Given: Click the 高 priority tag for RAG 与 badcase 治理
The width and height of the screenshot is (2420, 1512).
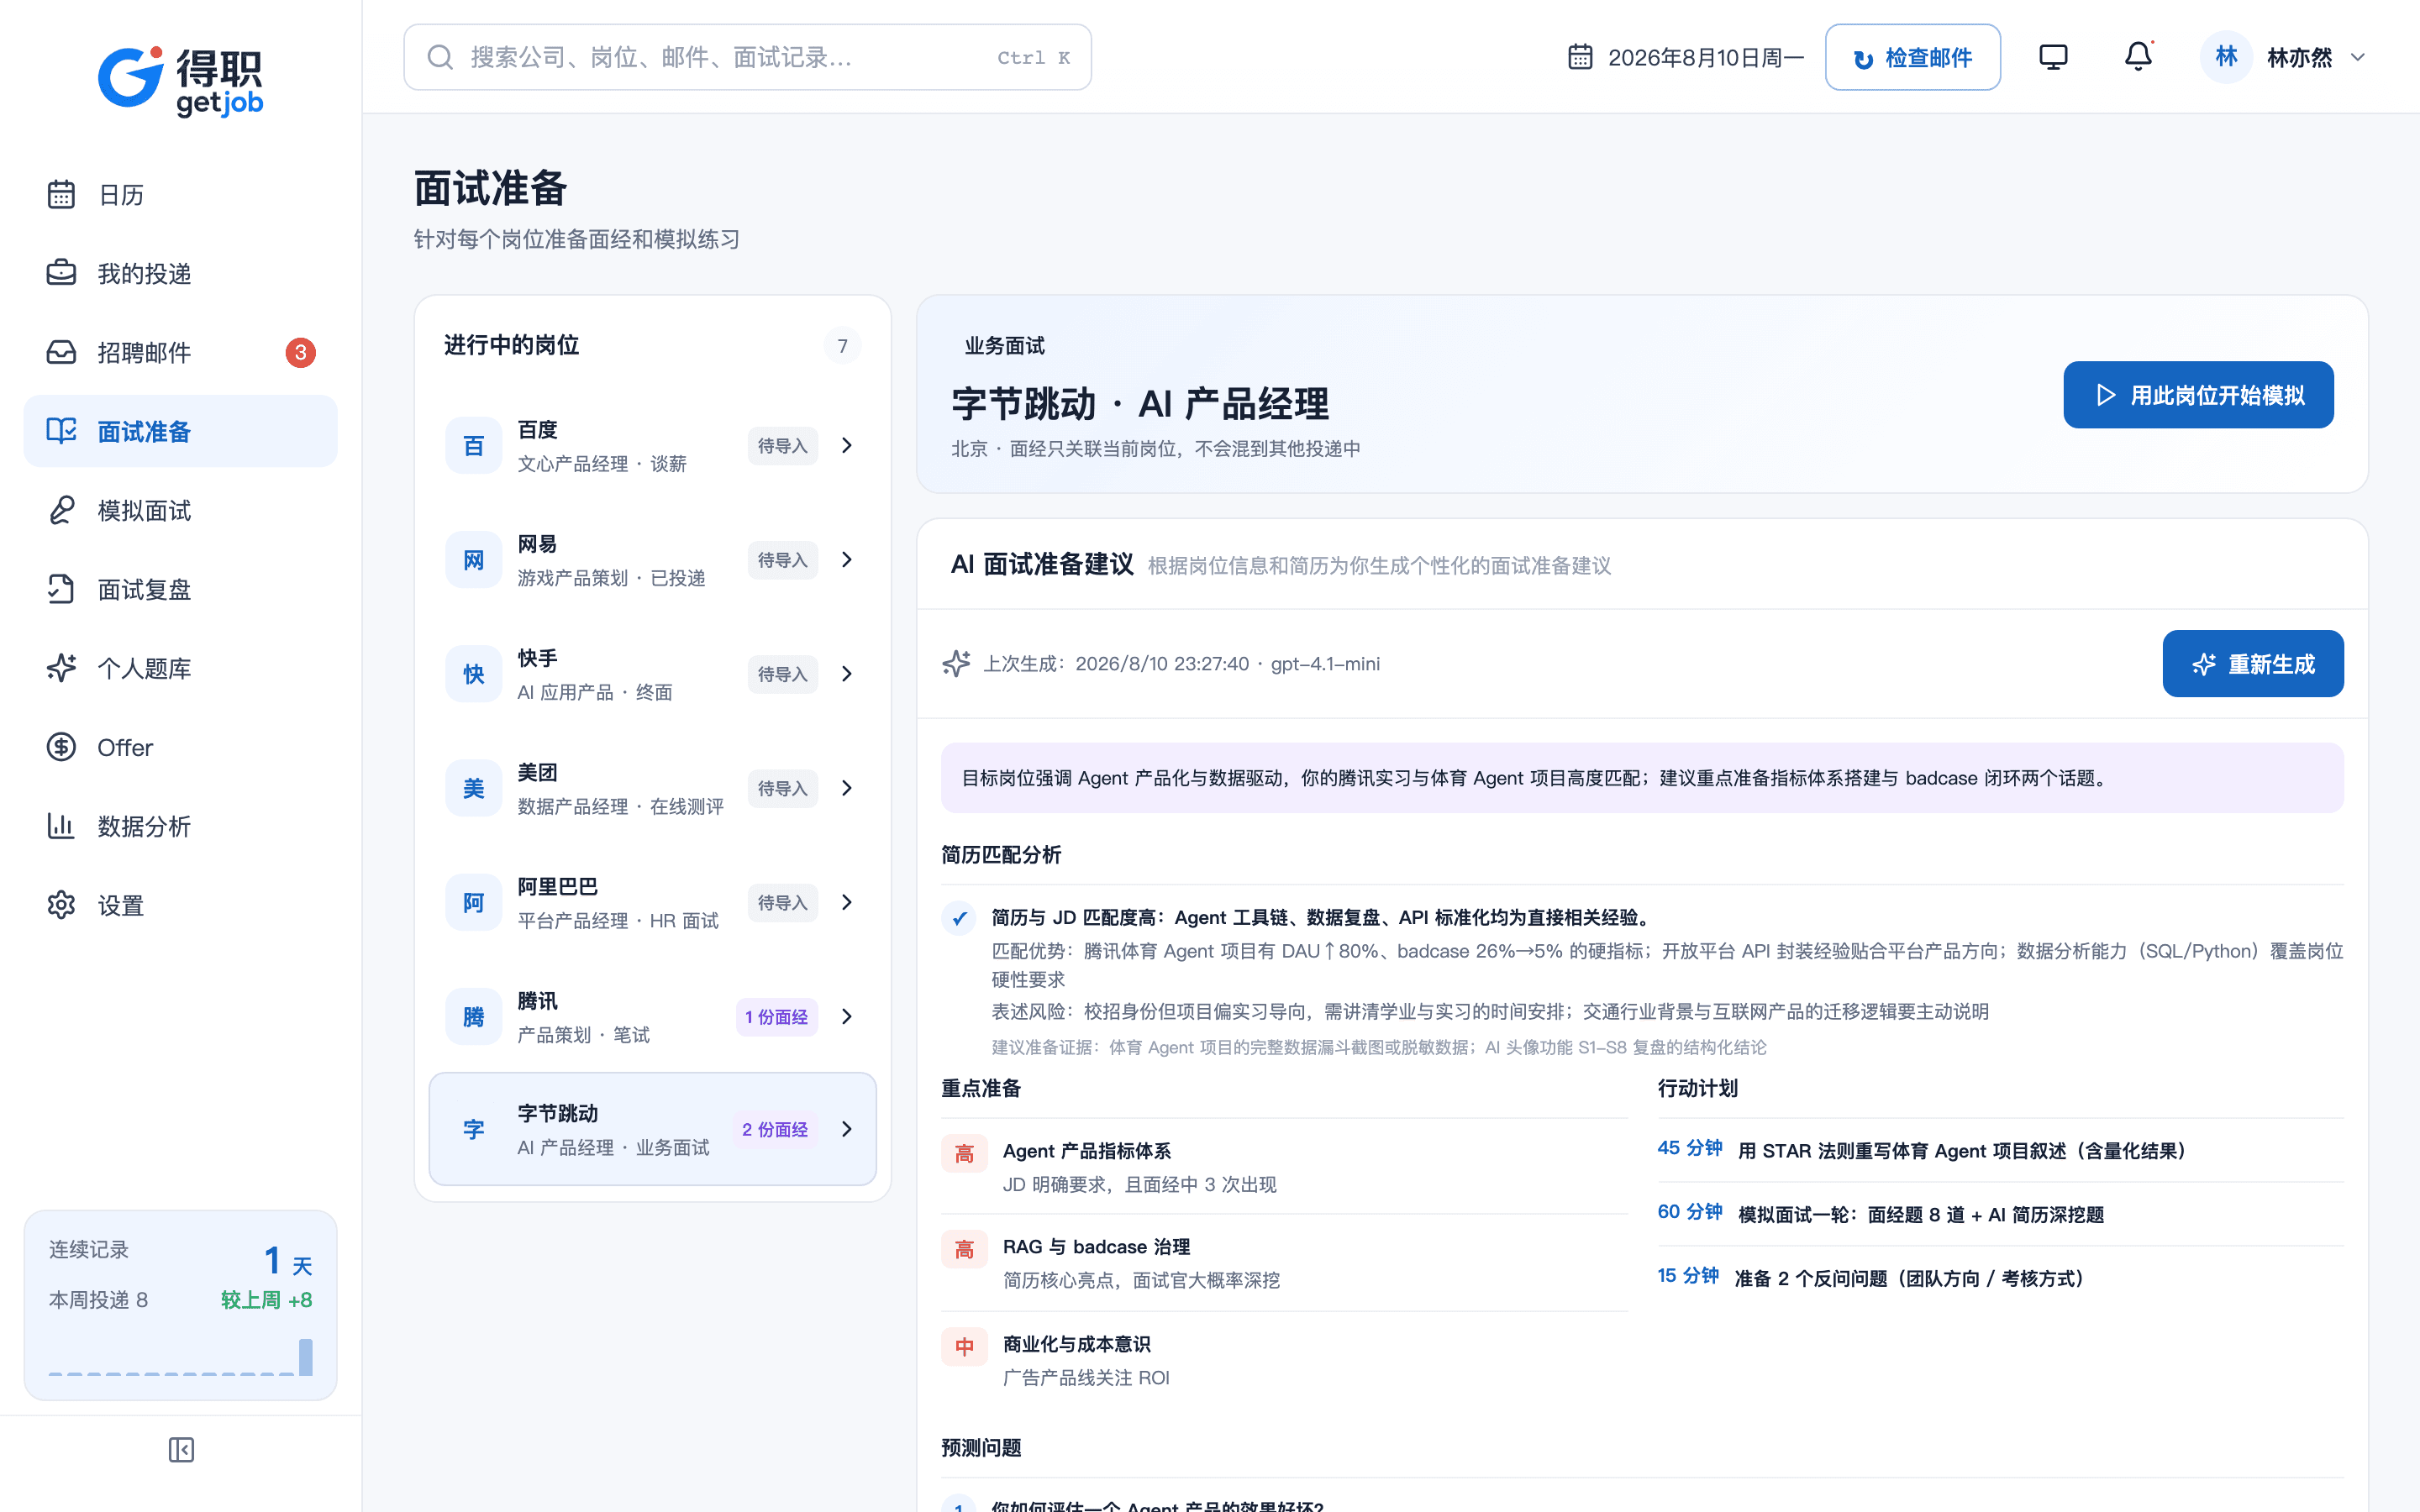Looking at the screenshot, I should (964, 1249).
